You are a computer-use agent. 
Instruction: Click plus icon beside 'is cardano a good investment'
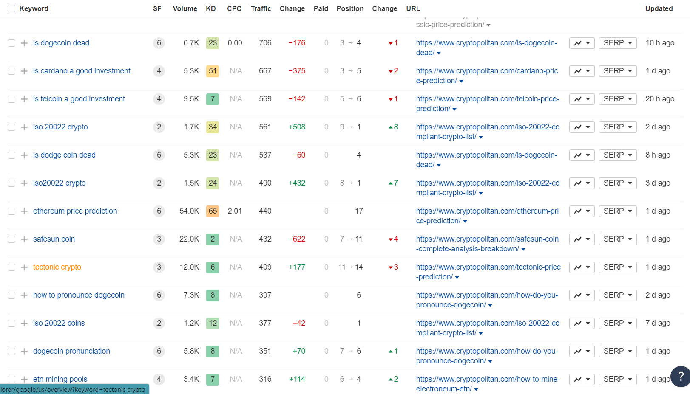pyautogui.click(x=24, y=71)
